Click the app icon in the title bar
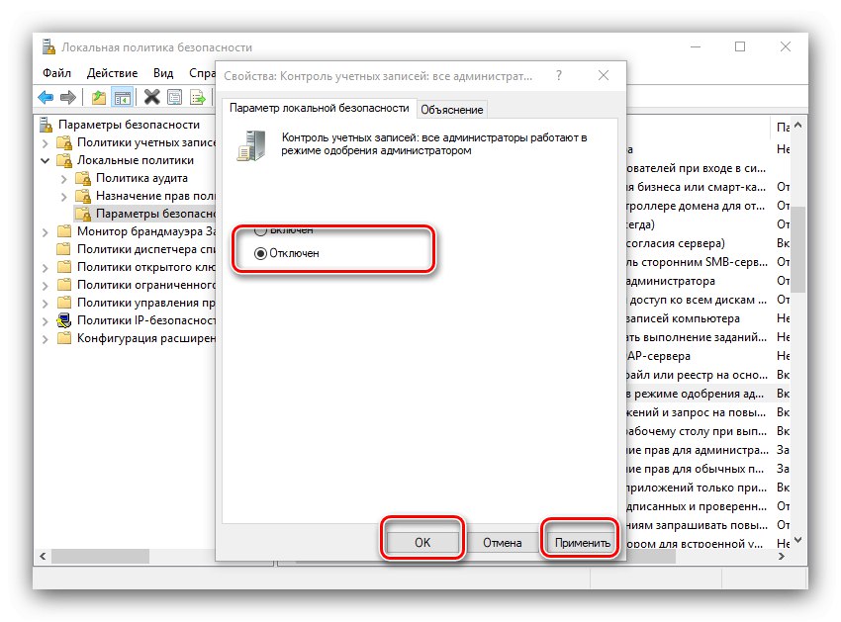 [48, 47]
